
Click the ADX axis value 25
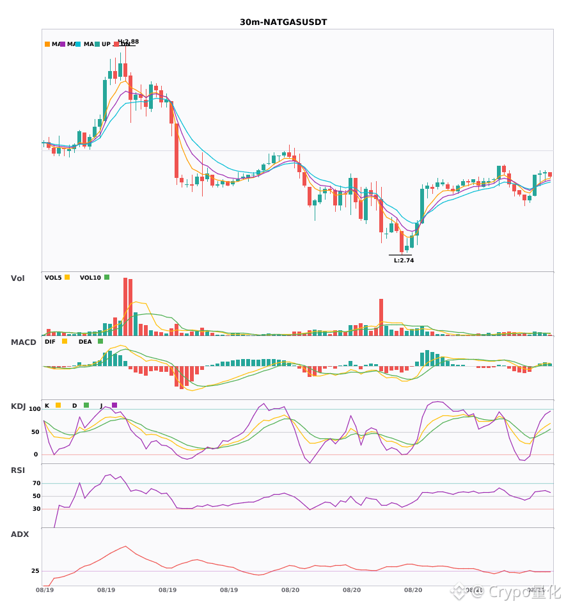35,571
